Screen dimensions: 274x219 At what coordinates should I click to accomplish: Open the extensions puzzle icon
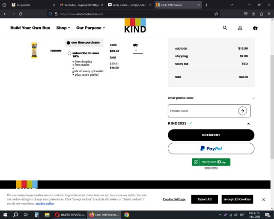pyautogui.click(x=261, y=14)
